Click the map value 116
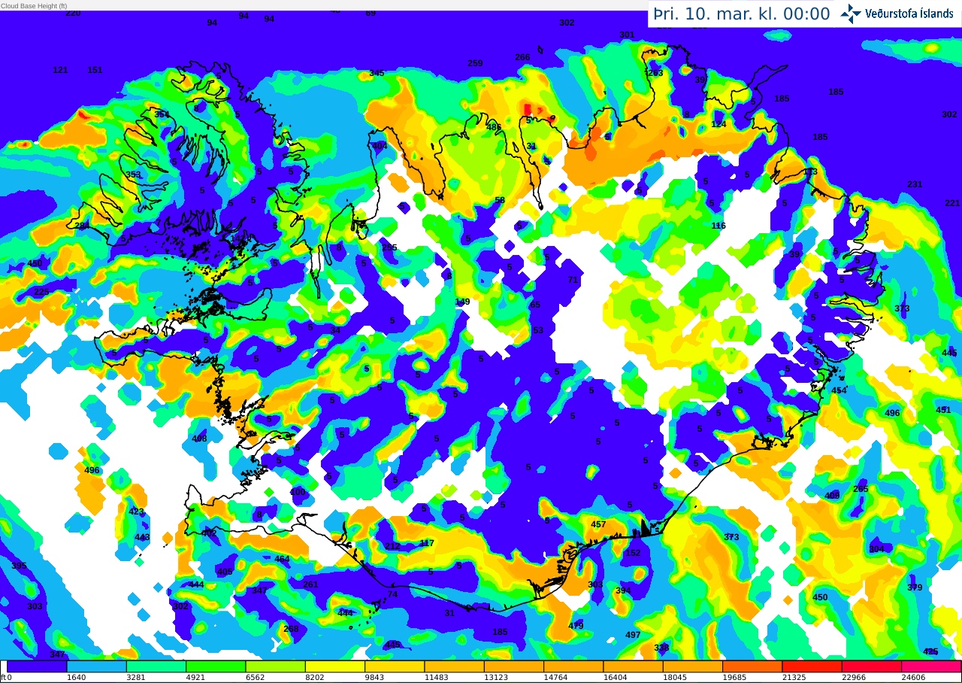962x683 pixels. click(719, 226)
